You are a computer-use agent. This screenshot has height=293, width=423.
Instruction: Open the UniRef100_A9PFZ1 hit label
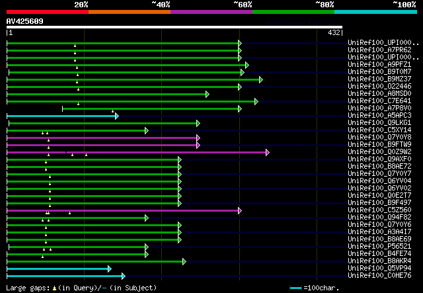tap(379, 65)
